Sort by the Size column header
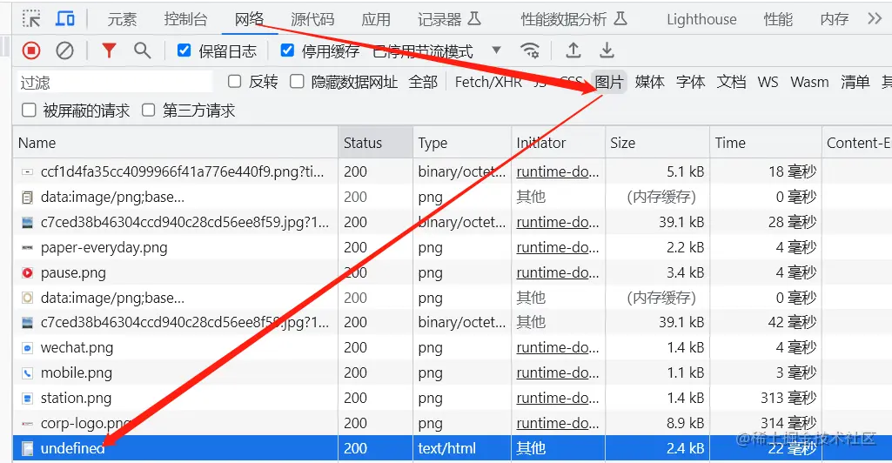 tap(657, 142)
